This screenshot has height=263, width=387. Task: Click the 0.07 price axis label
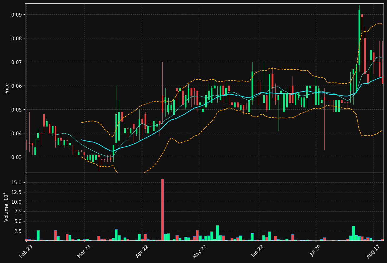click(17, 62)
